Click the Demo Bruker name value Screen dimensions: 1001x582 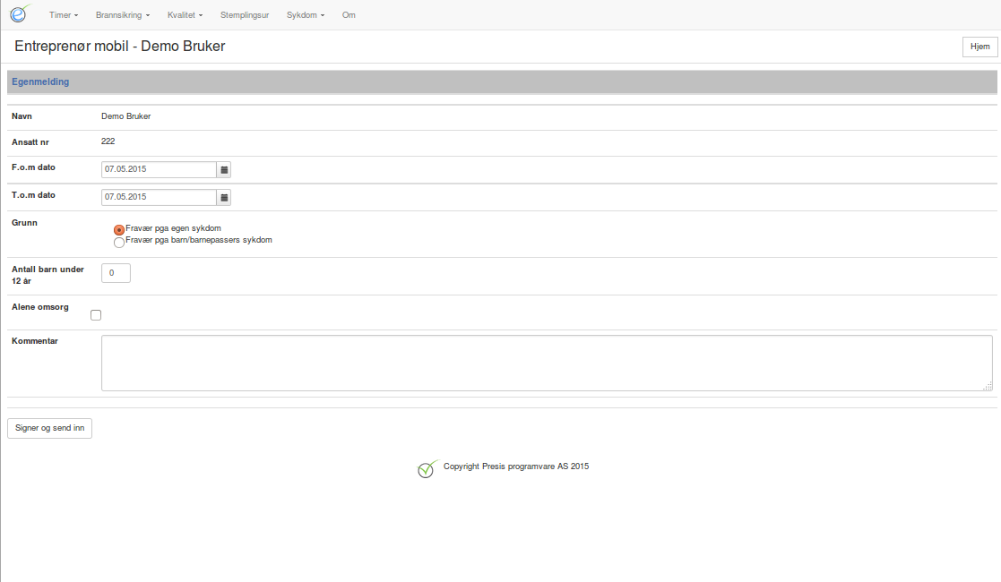125,116
